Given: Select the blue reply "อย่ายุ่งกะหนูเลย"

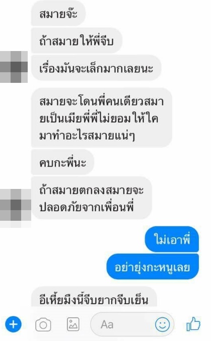Looking at the screenshot, I should point(153,266).
